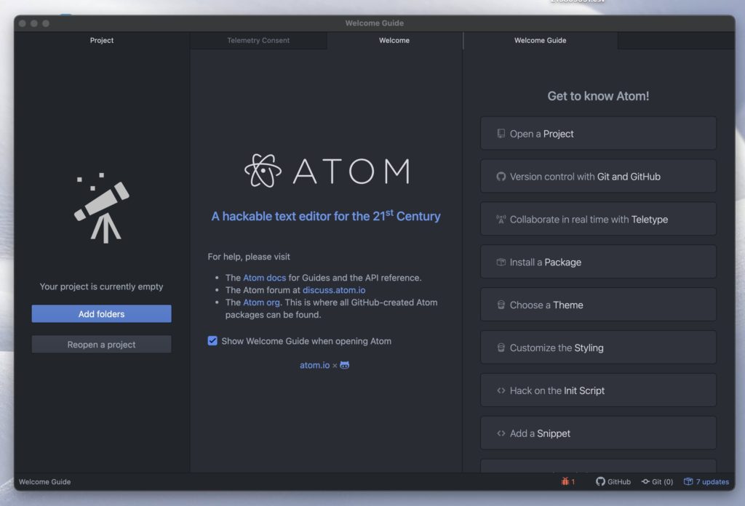Screen dimensions: 745x506
Task: Expand the Open a Project section
Action: [598, 133]
